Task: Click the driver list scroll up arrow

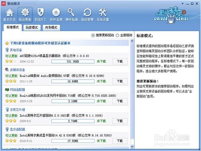Action: click(132, 41)
